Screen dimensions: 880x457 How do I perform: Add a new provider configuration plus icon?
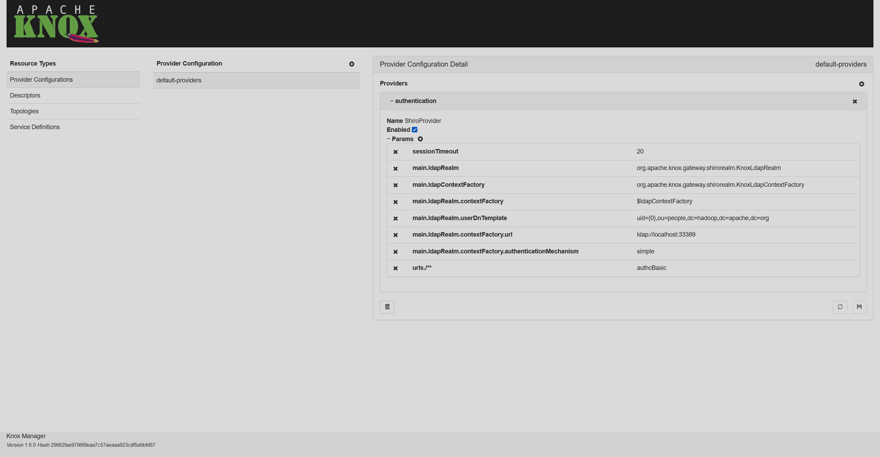point(352,64)
